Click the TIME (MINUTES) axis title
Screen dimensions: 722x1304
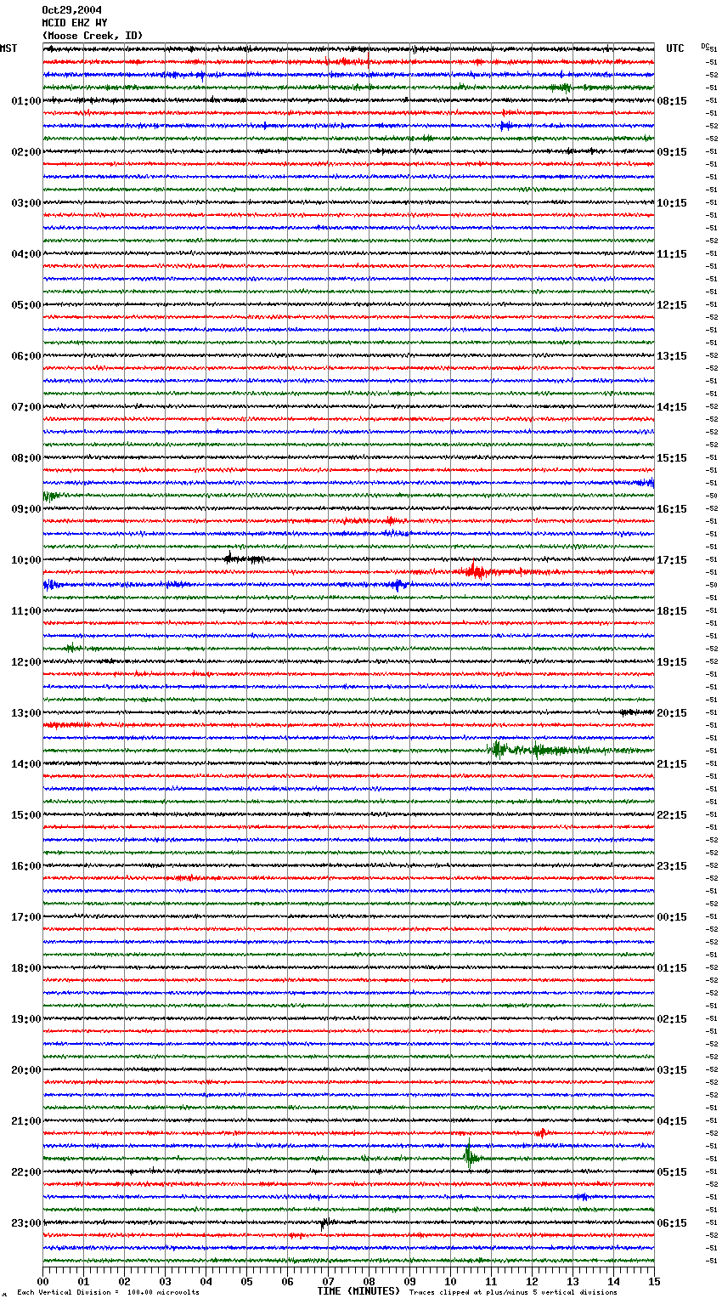(x=358, y=1291)
